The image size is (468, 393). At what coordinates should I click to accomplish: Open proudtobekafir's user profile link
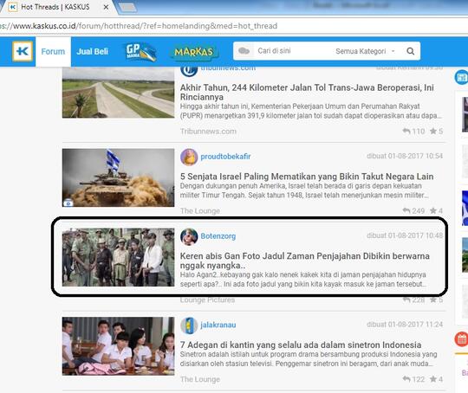pyautogui.click(x=225, y=157)
